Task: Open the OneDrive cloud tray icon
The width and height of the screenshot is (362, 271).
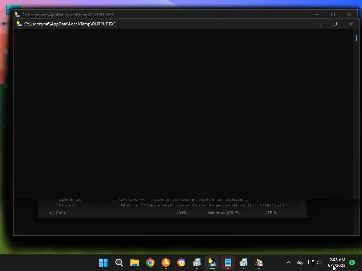Action: click(x=300, y=263)
